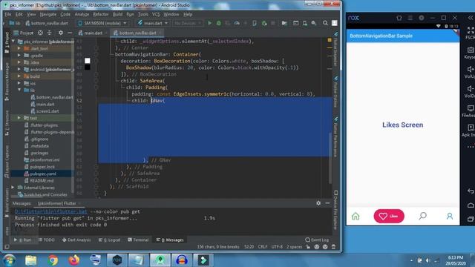Viewport: 475px width, 267px height.
Task: Select README.md in project tree
Action: [x=39, y=181]
